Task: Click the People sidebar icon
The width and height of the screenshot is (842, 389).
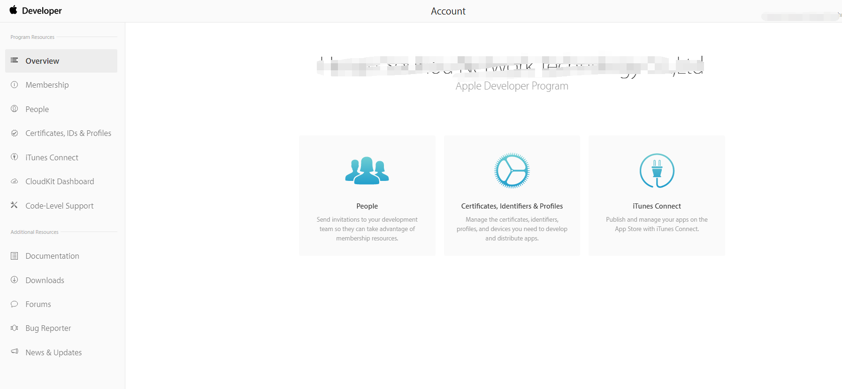Action: [15, 109]
